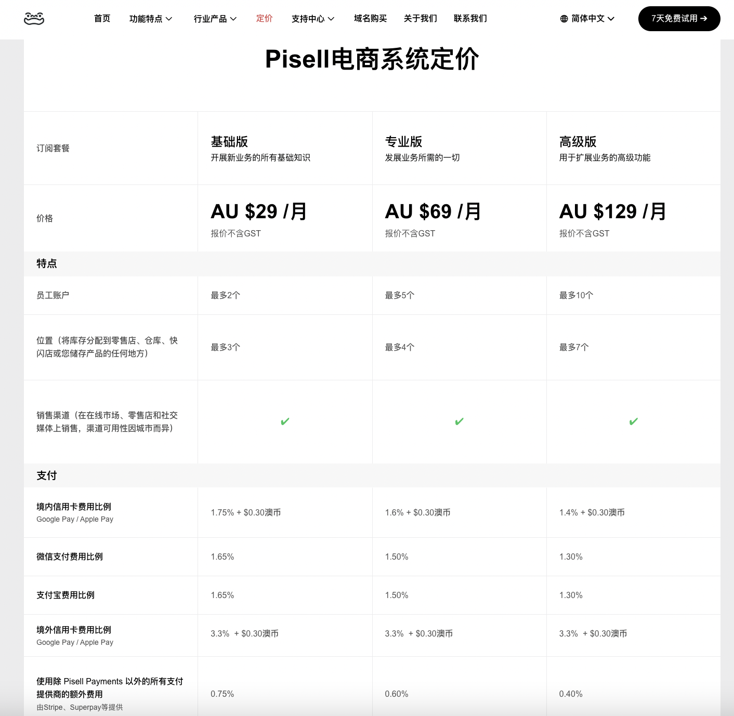734x716 pixels.
Task: Click the 0.75% extra fee cell
Action: point(222,694)
